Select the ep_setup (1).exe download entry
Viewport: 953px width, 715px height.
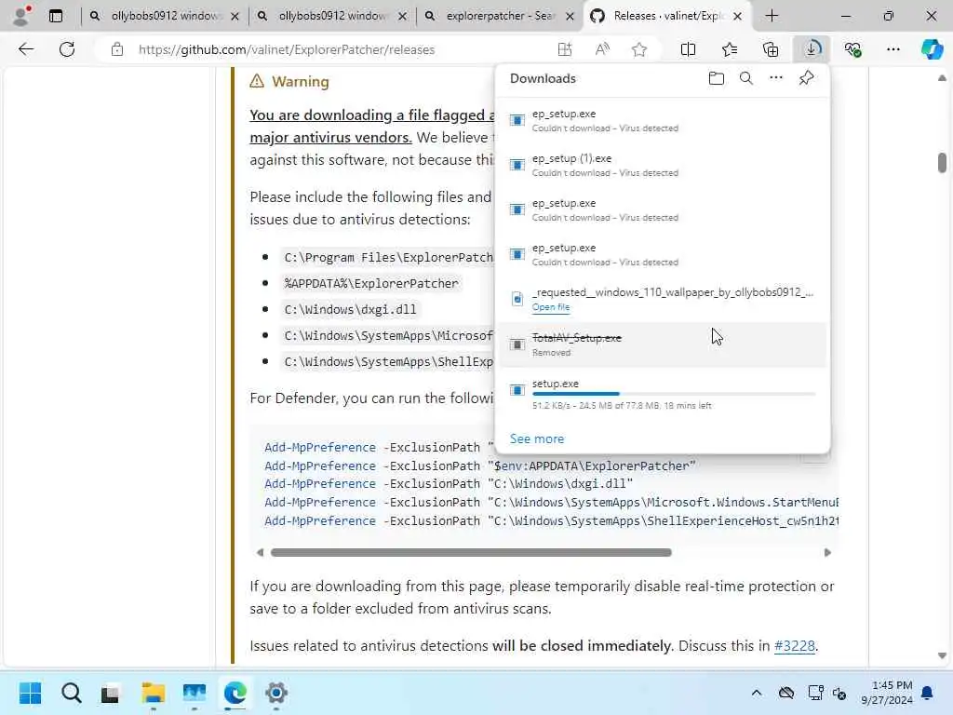(662, 165)
